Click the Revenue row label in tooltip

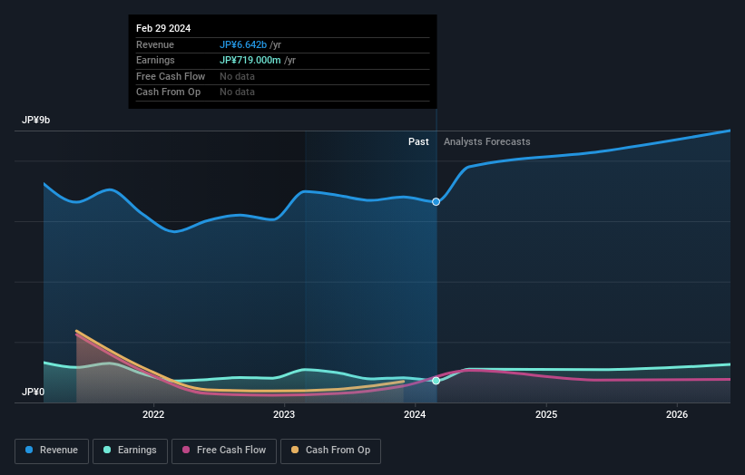tap(155, 44)
